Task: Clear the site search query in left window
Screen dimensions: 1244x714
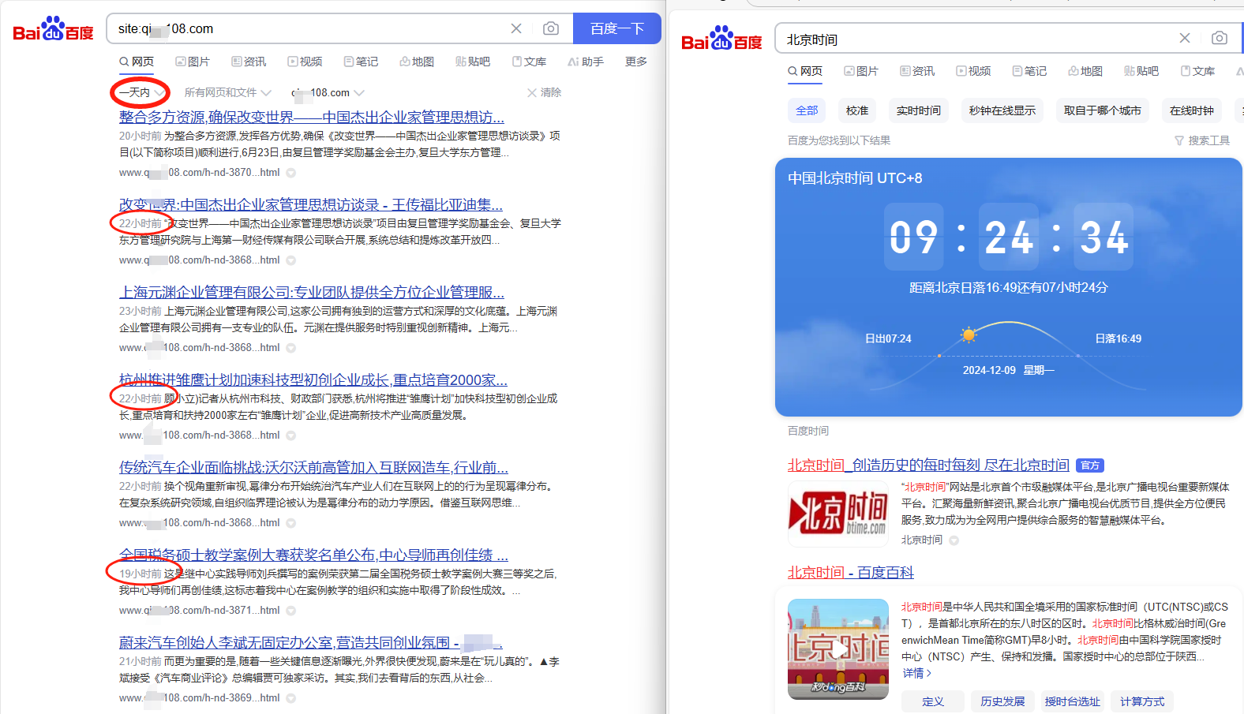Action: point(516,28)
